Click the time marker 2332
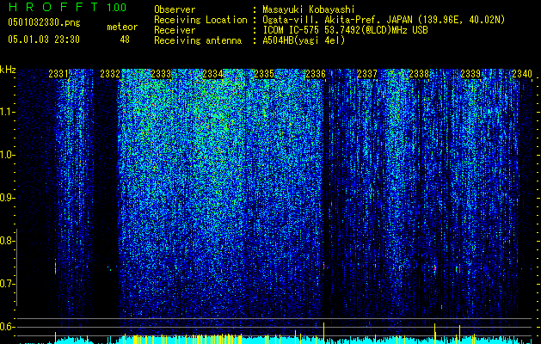 pyautogui.click(x=110, y=74)
